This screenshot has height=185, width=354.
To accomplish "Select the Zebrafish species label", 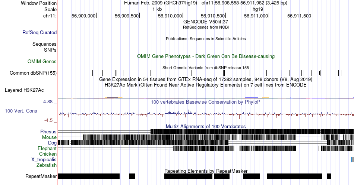I will click(x=47, y=165).
